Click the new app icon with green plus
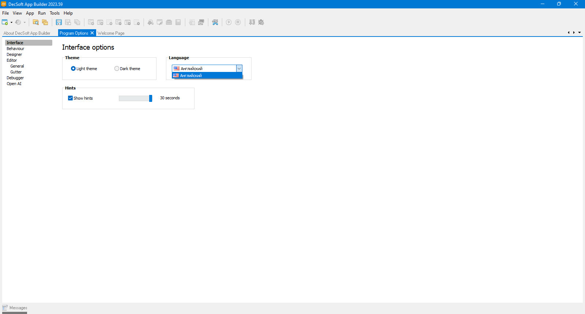The image size is (585, 314). [5, 22]
